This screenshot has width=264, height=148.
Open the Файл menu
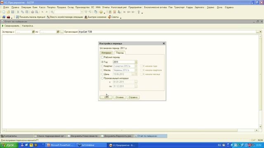tap(6, 7)
